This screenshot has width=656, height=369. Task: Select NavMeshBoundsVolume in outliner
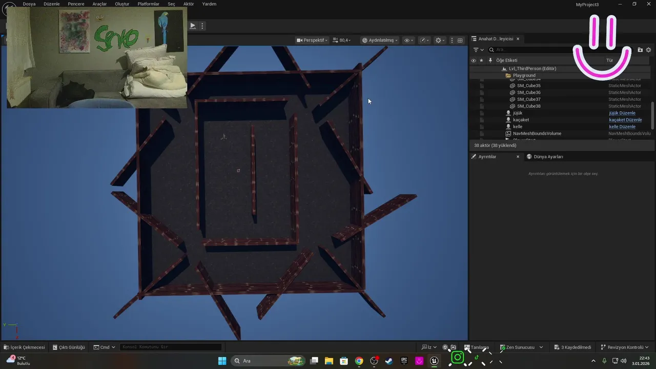tap(537, 133)
